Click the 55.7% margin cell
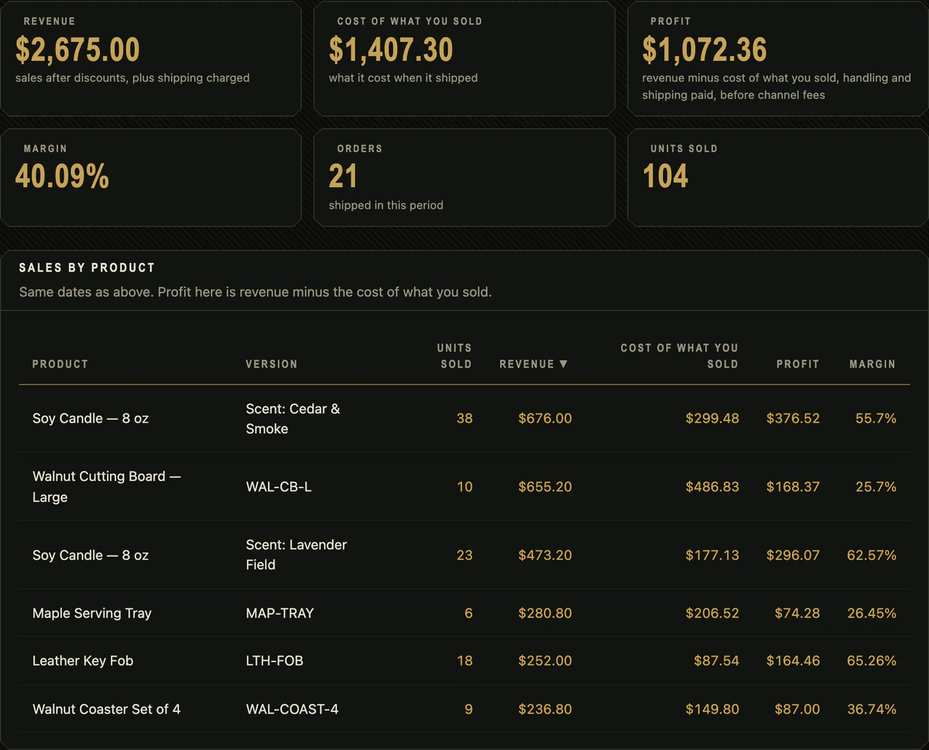Viewport: 929px width, 750px height. pos(876,418)
